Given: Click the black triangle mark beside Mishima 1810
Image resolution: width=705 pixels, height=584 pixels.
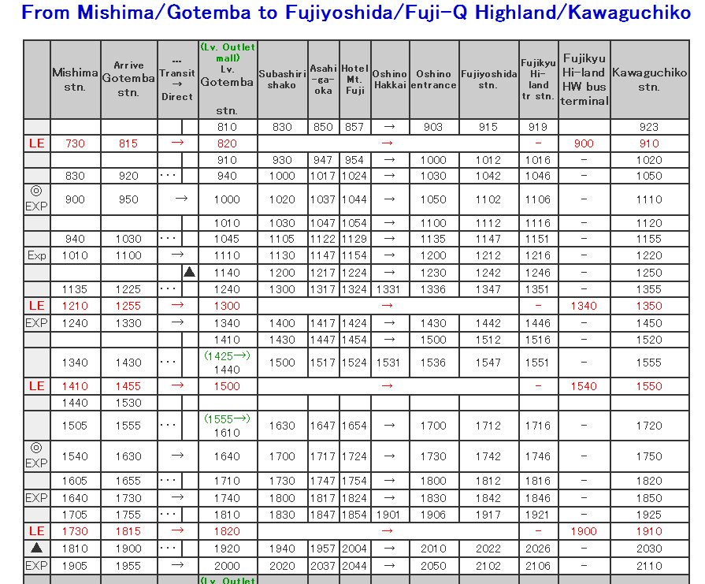Looking at the screenshot, I should [x=37, y=548].
